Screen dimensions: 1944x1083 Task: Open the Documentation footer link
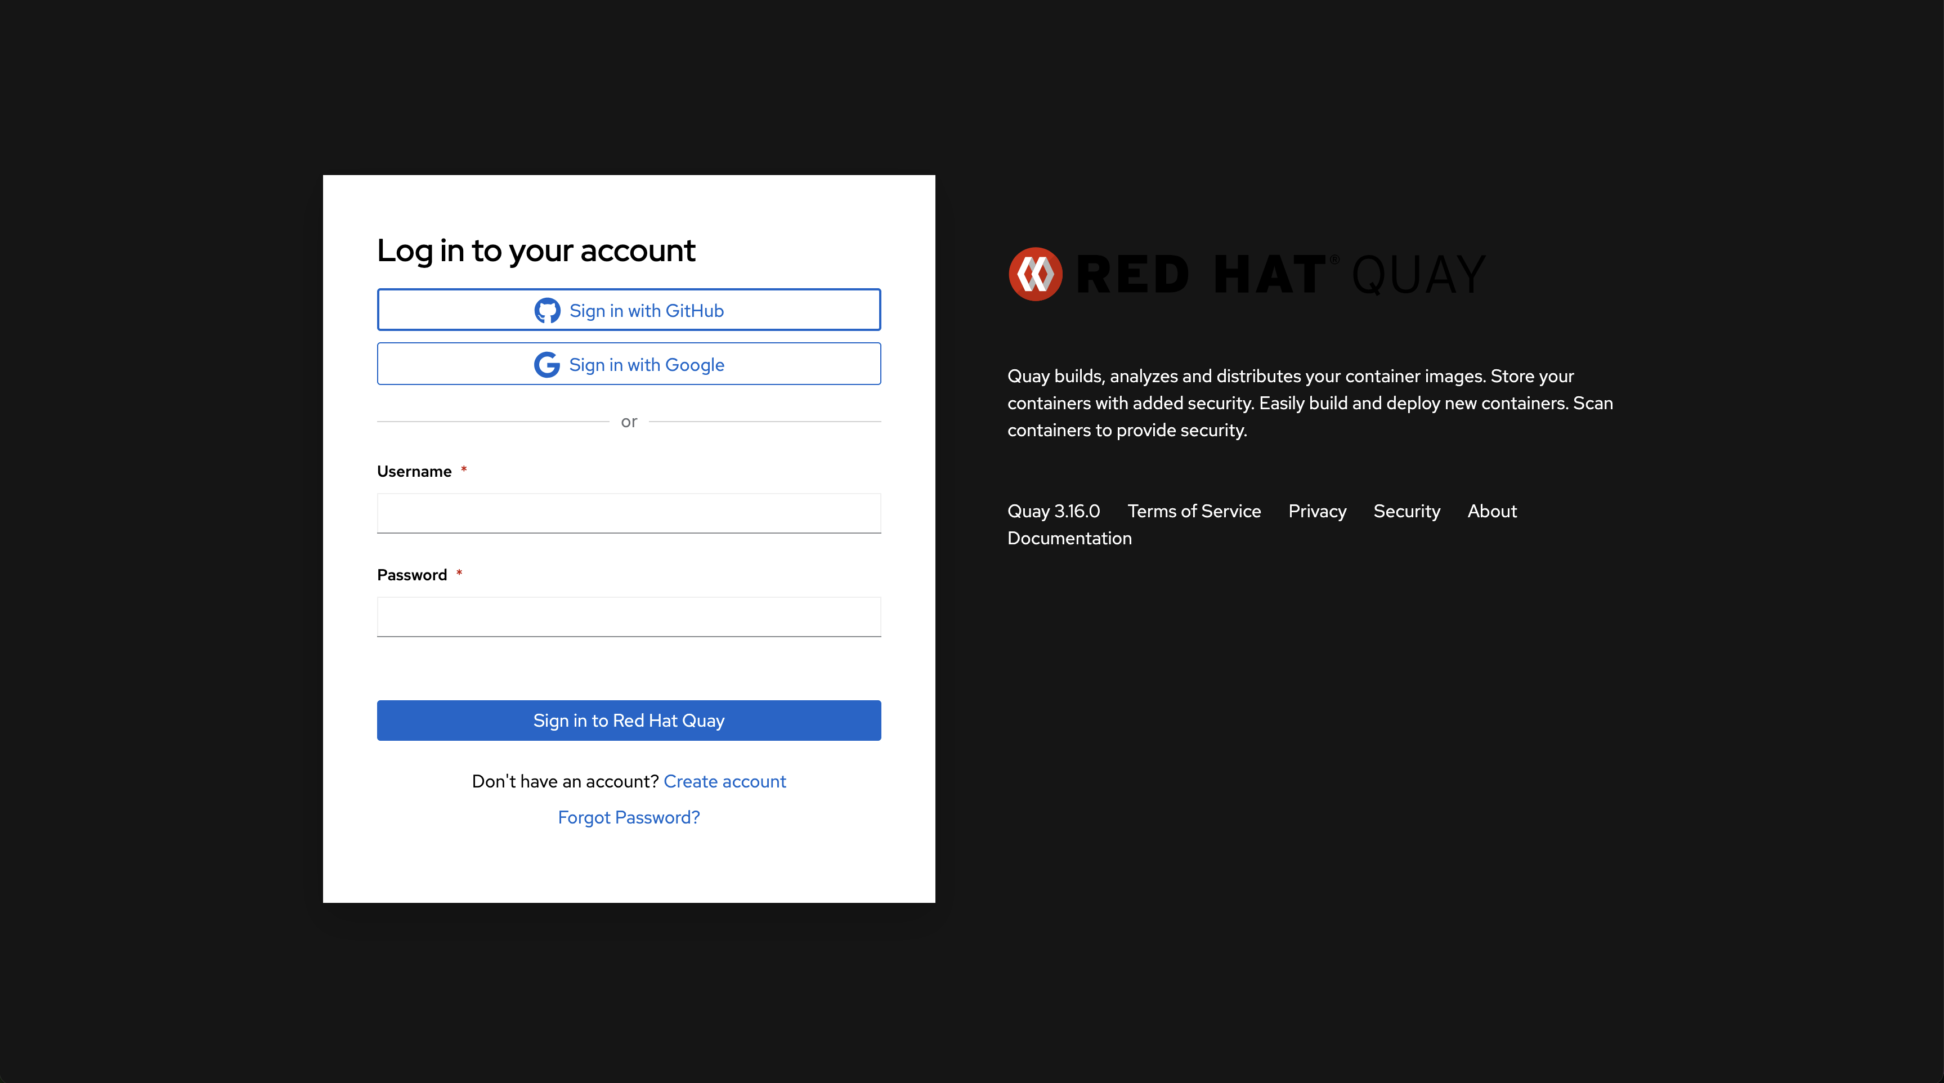(1069, 538)
